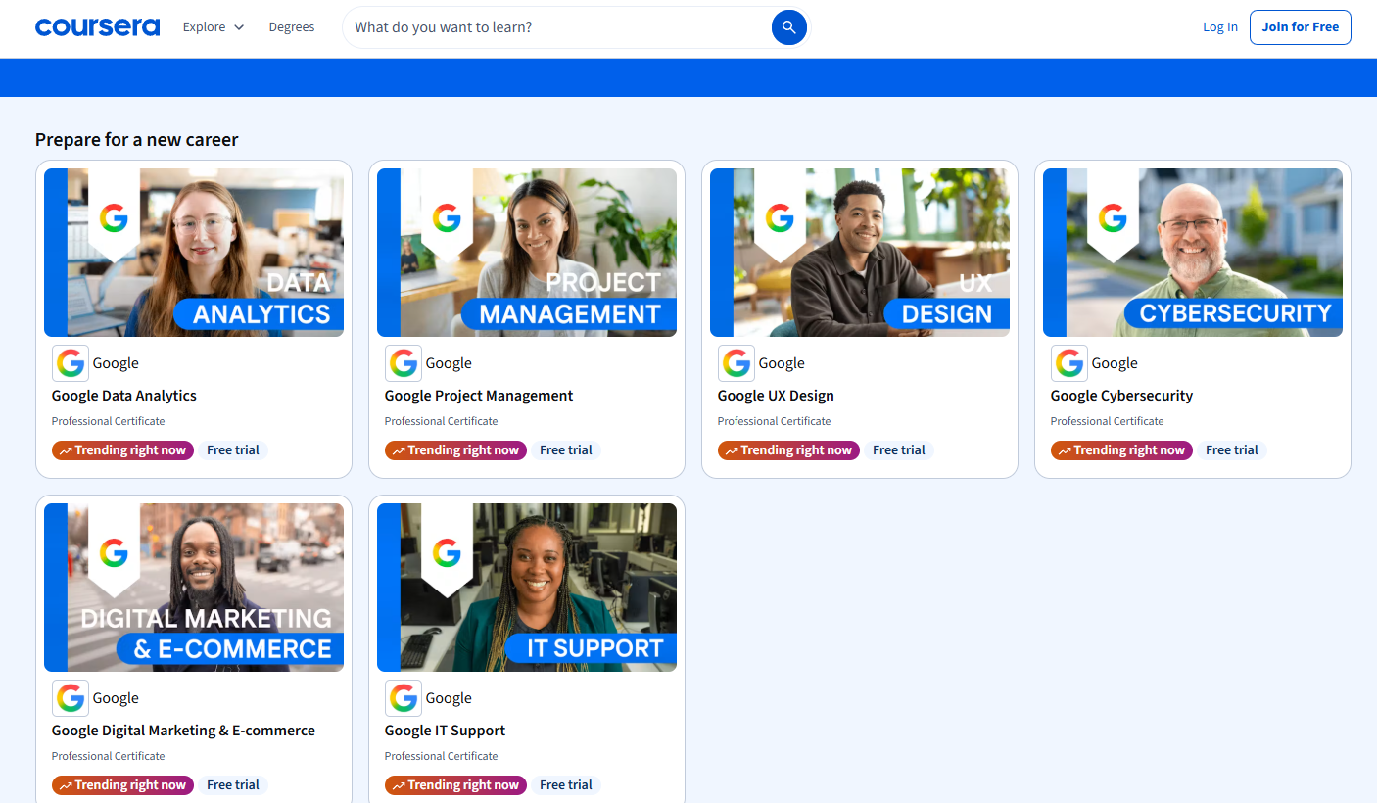This screenshot has height=803, width=1377.
Task: Click Google logo icon on Digital Marketing card
Action: pos(71,698)
